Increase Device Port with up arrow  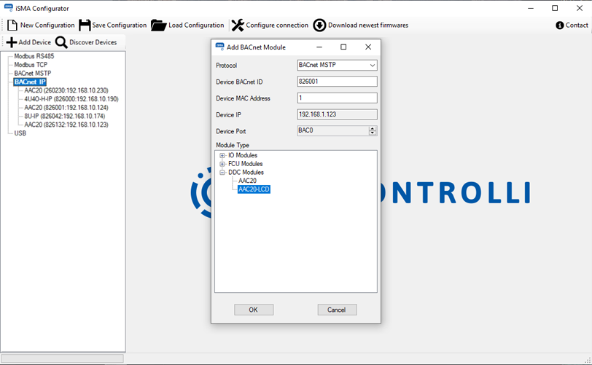click(373, 128)
